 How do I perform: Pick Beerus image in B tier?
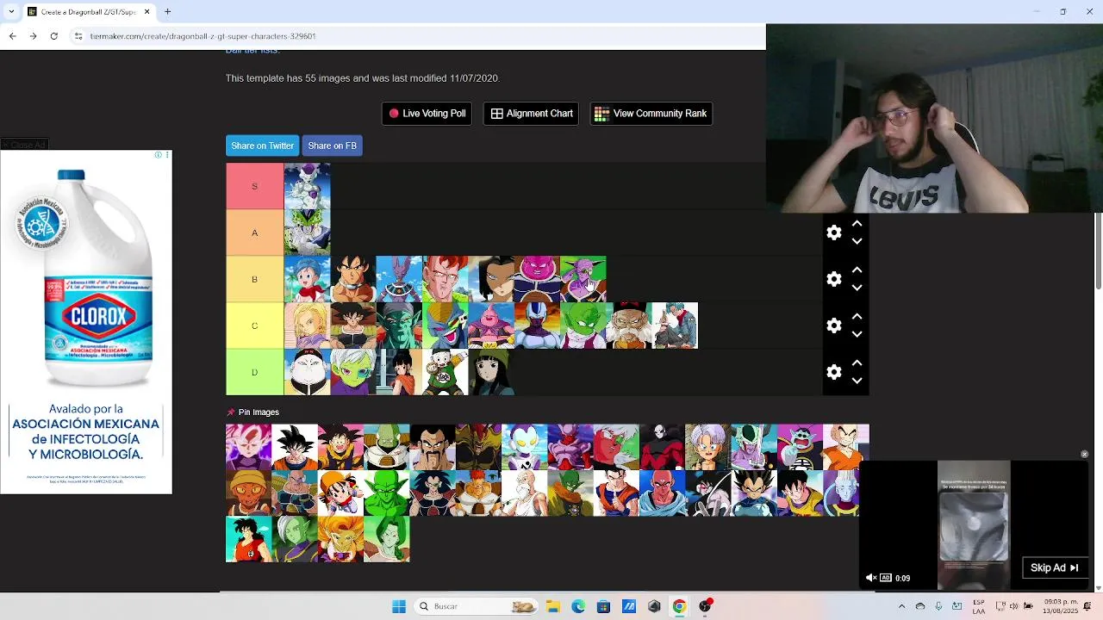click(399, 279)
